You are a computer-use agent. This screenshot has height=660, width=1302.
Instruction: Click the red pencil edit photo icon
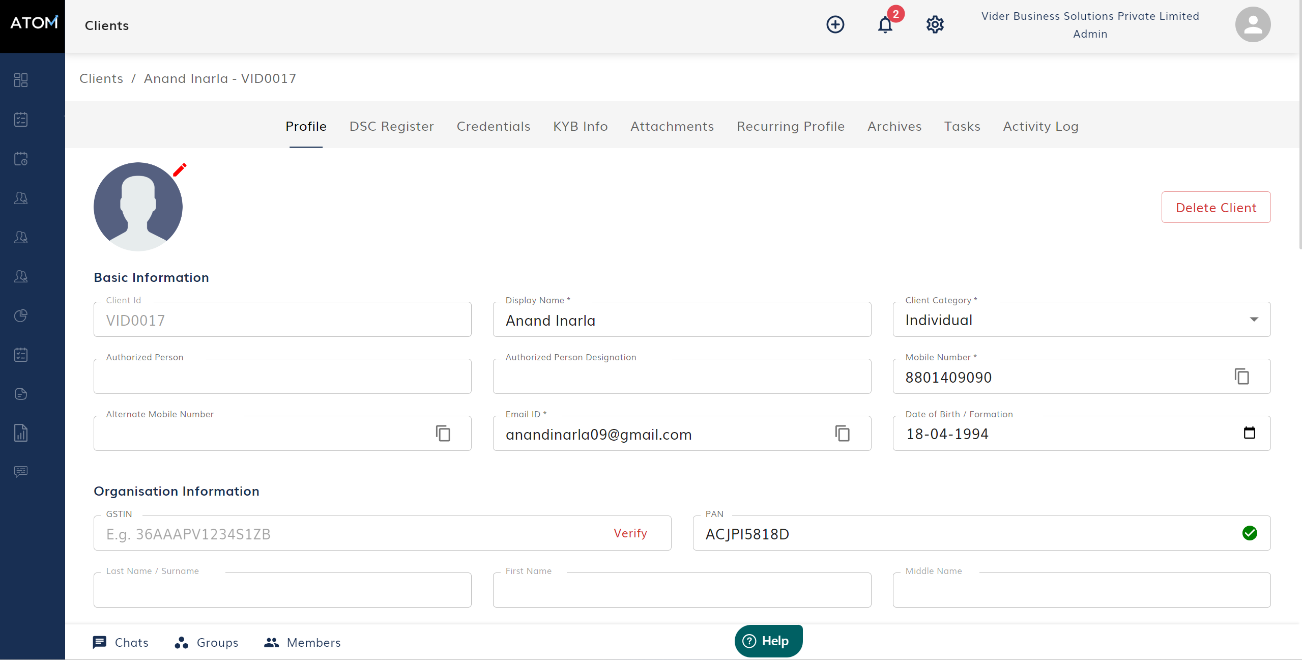pos(180,170)
